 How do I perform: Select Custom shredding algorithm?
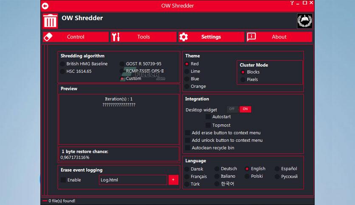coord(131,78)
